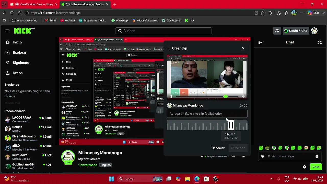The image size is (327, 184).
Task: Click the Conversando category link
Action: pos(88,165)
